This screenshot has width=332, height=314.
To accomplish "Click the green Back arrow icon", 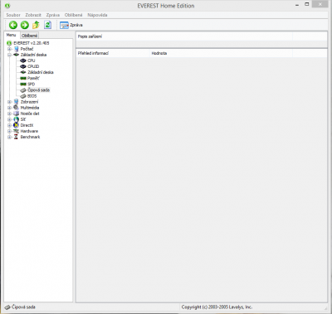I will 13,25.
